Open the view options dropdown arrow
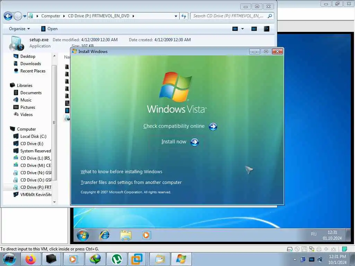The image size is (355, 266). (242, 29)
